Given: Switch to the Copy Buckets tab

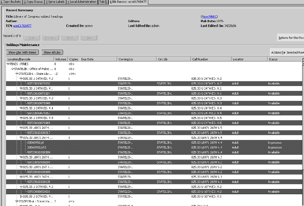Looking at the screenshot, I should pyautogui.click(x=11, y=2).
